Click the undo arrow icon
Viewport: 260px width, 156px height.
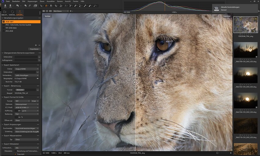pos(25,6)
